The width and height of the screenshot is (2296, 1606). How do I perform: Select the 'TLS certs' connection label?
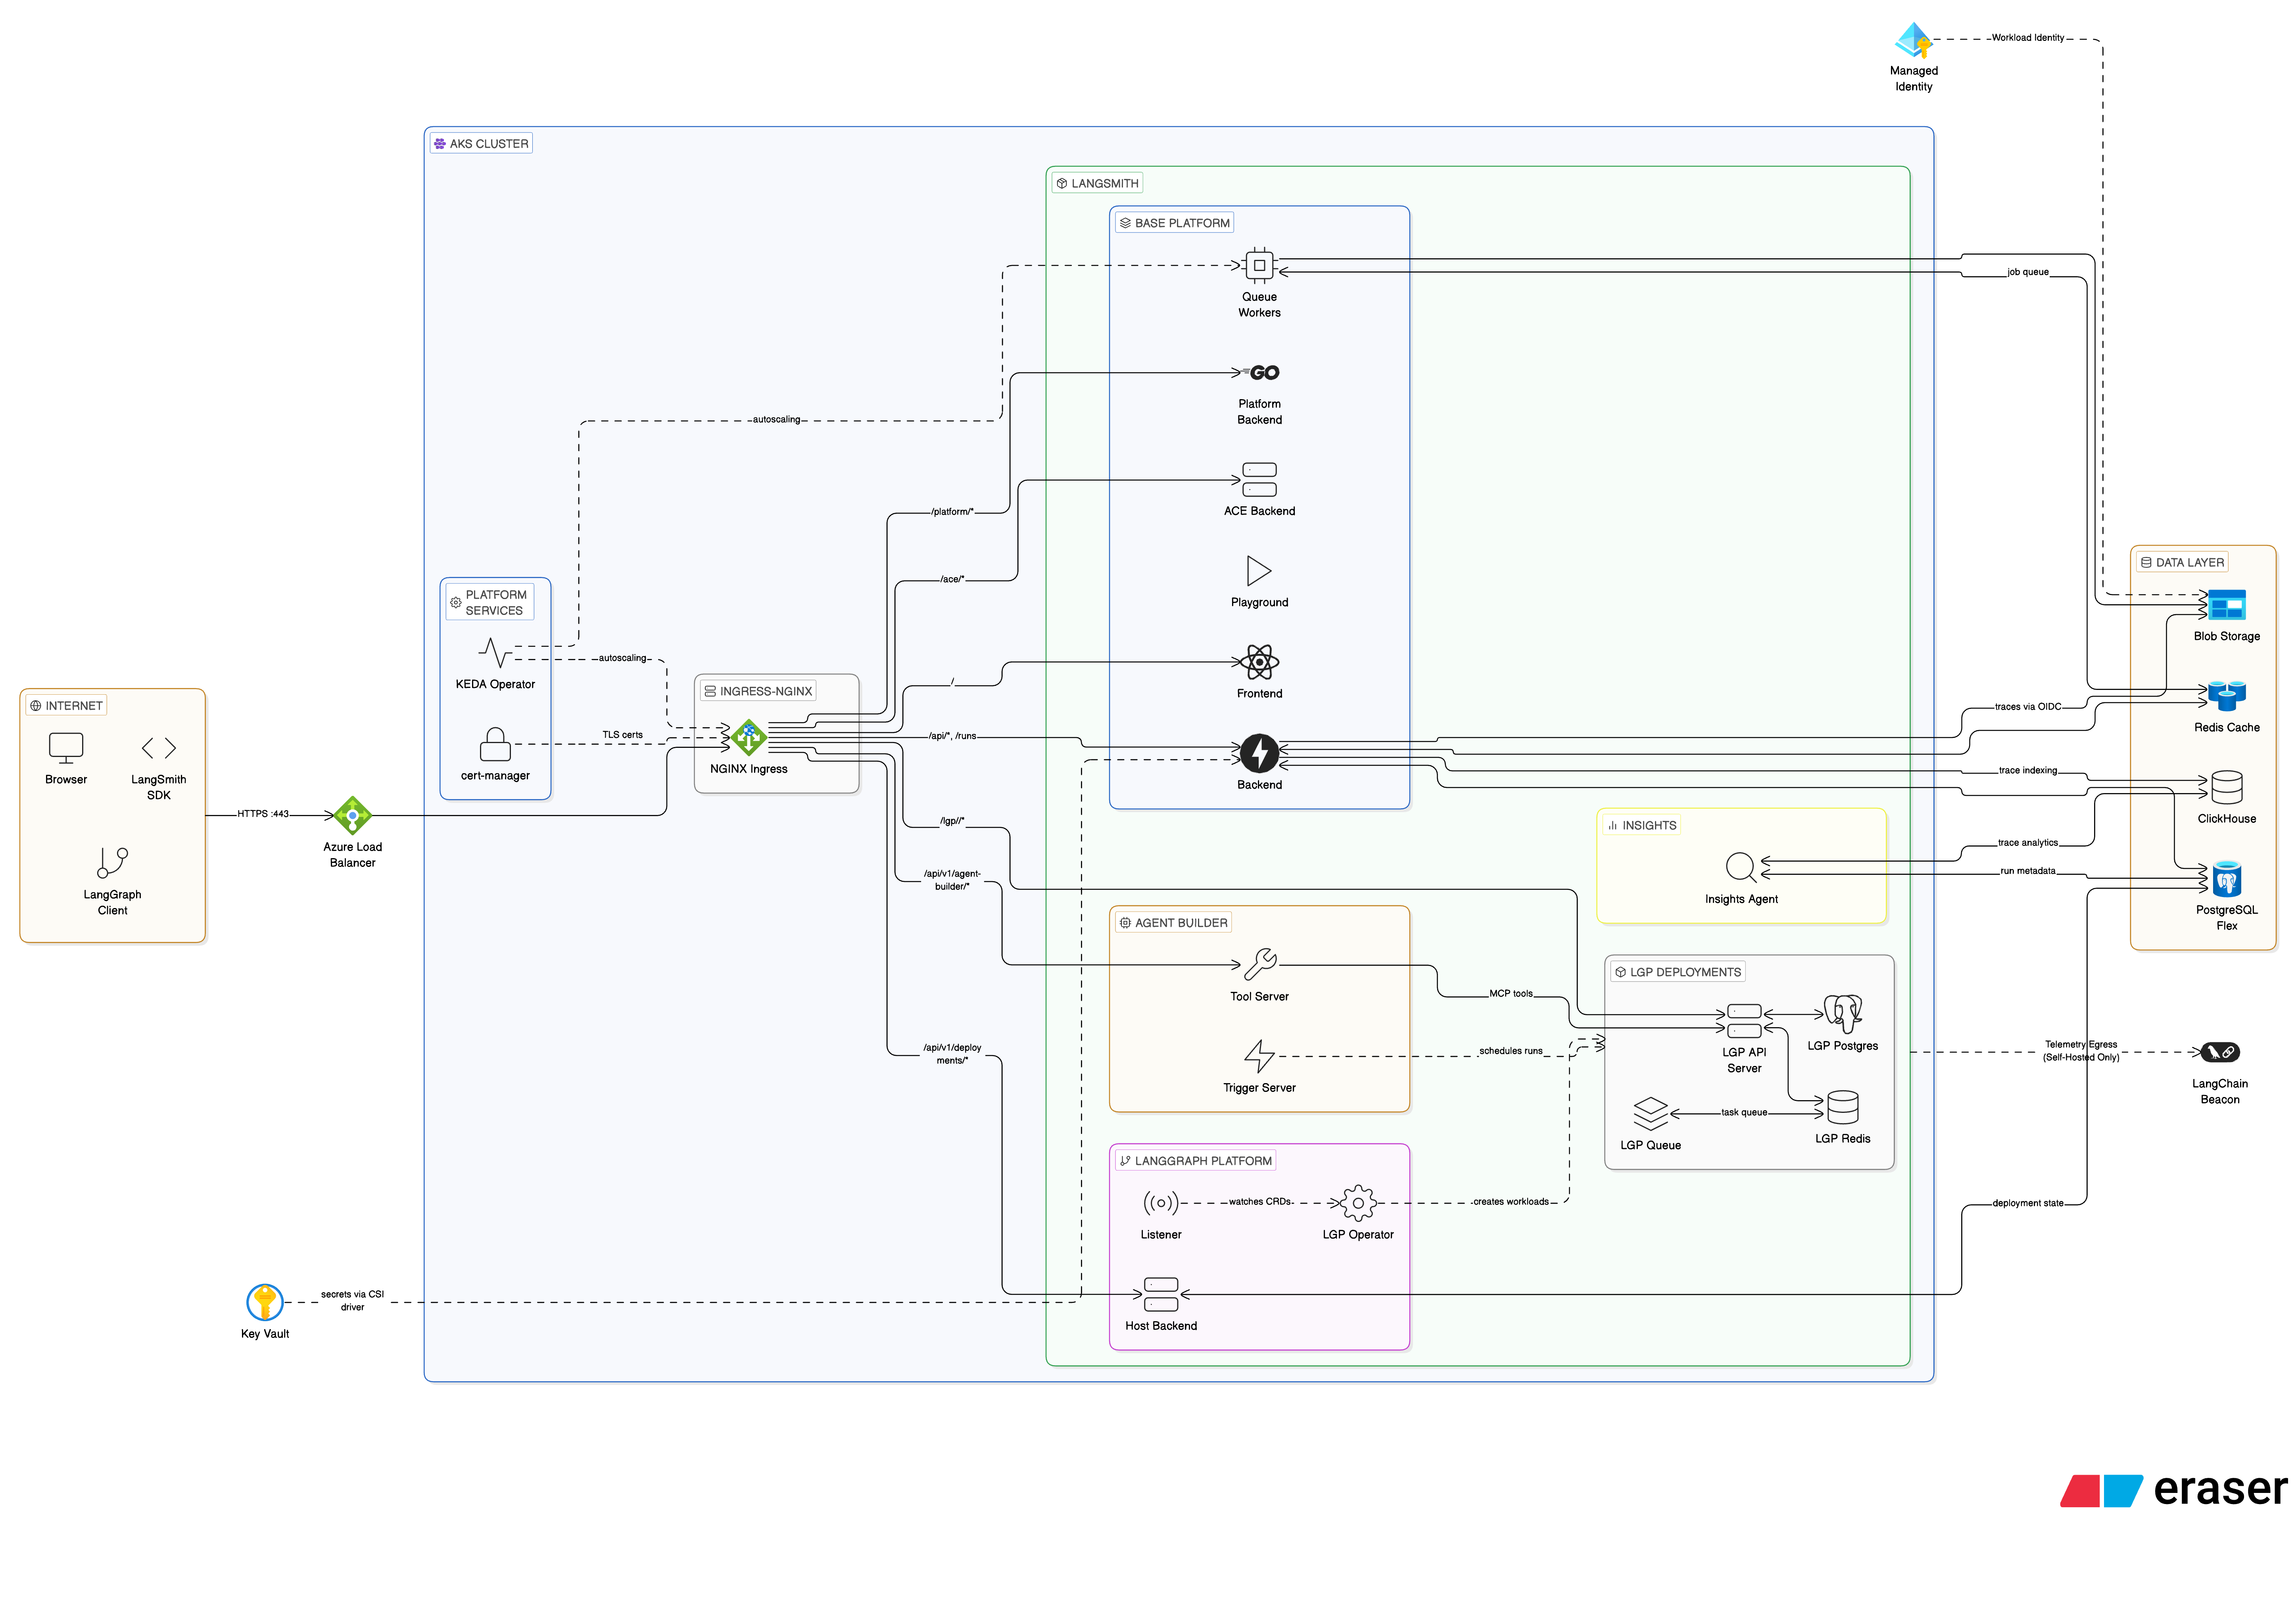point(622,735)
